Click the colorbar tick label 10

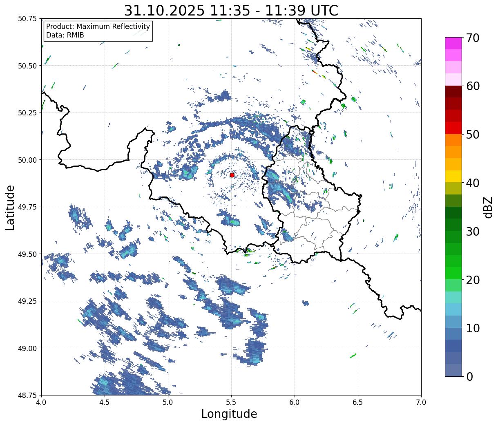coord(473,328)
